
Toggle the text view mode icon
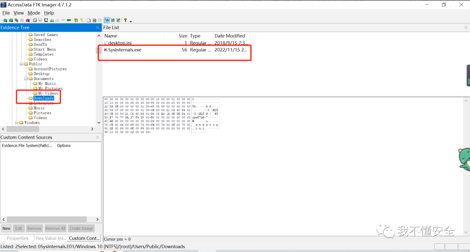[113, 20]
